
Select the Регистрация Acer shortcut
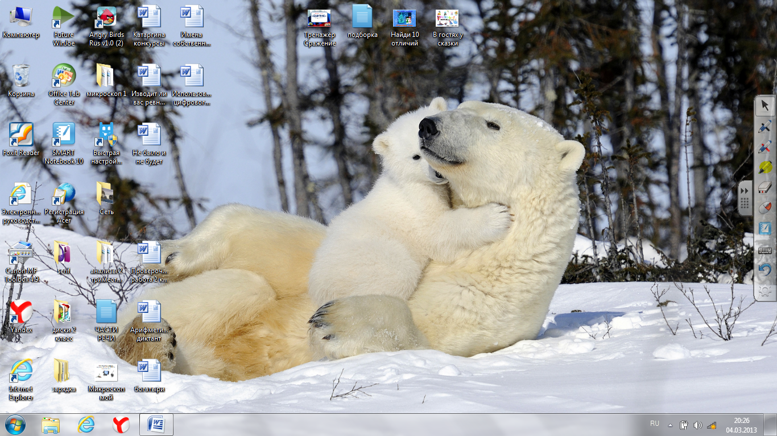tap(64, 203)
